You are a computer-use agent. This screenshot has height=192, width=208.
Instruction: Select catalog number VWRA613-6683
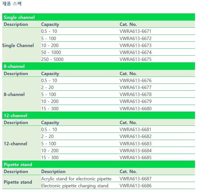click(x=135, y=144)
